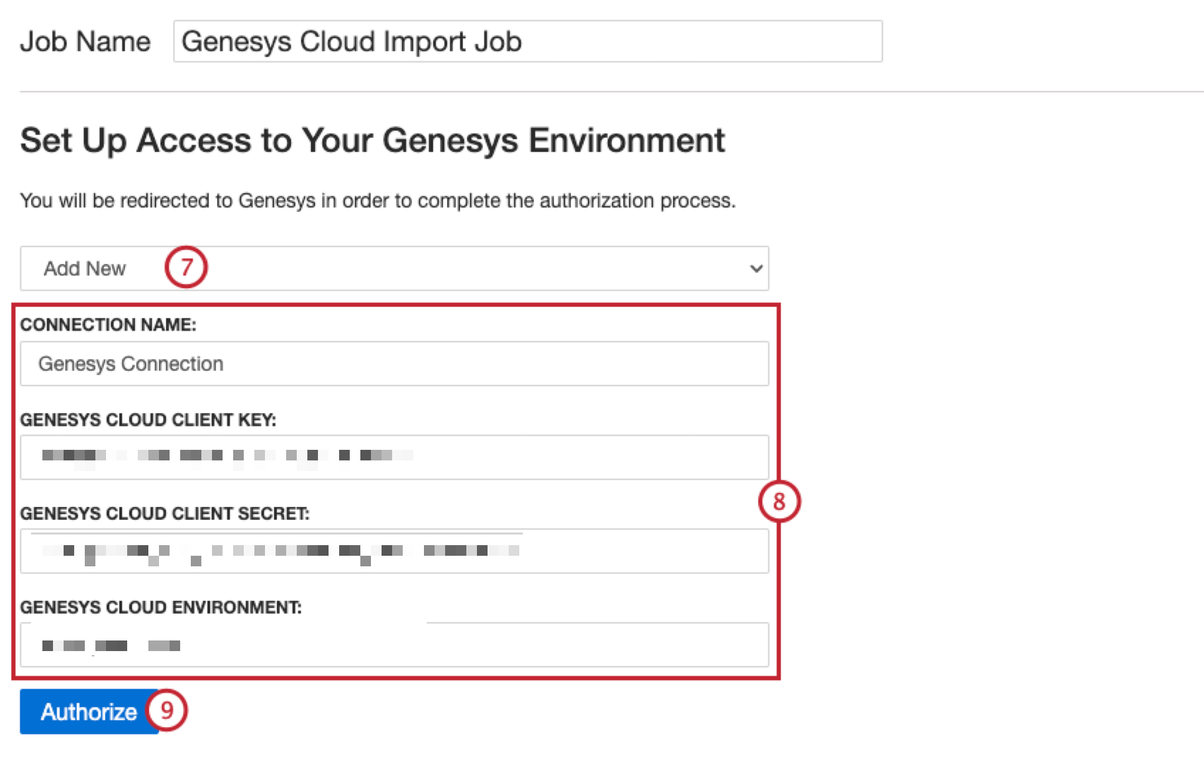Click the Genesys Connection text value
The height and width of the screenshot is (757, 1204).
130,364
